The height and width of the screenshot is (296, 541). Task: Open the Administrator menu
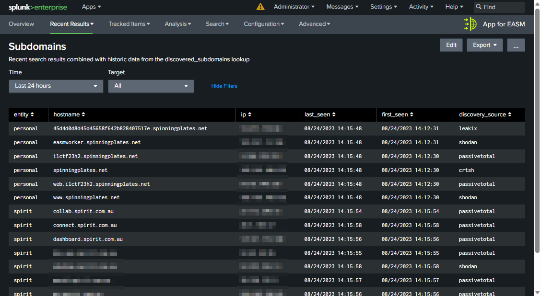pyautogui.click(x=294, y=7)
